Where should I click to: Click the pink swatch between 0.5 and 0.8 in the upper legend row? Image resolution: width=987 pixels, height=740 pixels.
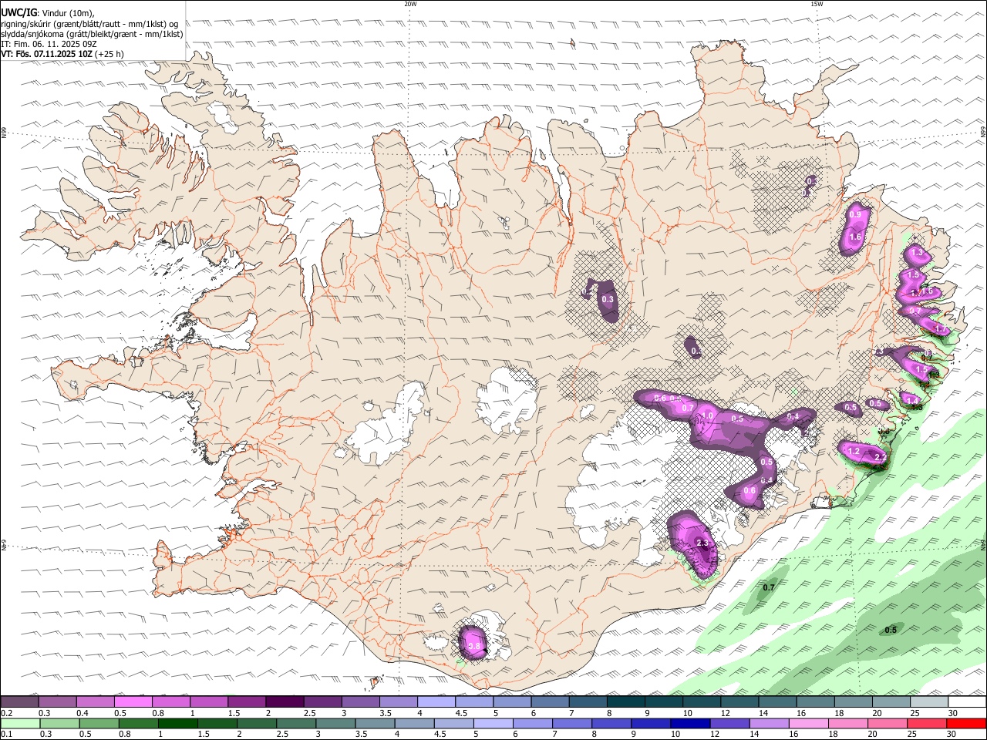point(133,701)
